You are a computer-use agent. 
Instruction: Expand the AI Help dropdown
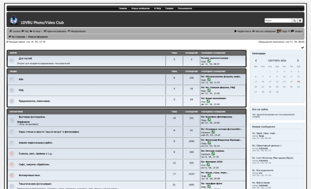click(36, 31)
